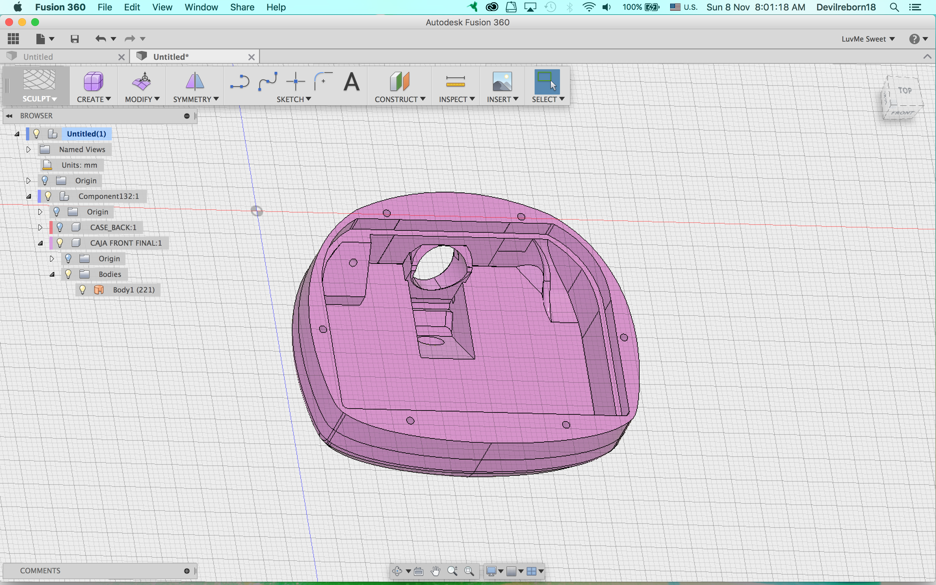936x585 pixels.
Task: Collapse the Bodies folder
Action: pos(53,274)
